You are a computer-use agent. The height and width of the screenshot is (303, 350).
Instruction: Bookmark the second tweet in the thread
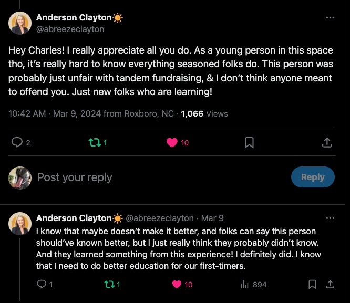313,284
